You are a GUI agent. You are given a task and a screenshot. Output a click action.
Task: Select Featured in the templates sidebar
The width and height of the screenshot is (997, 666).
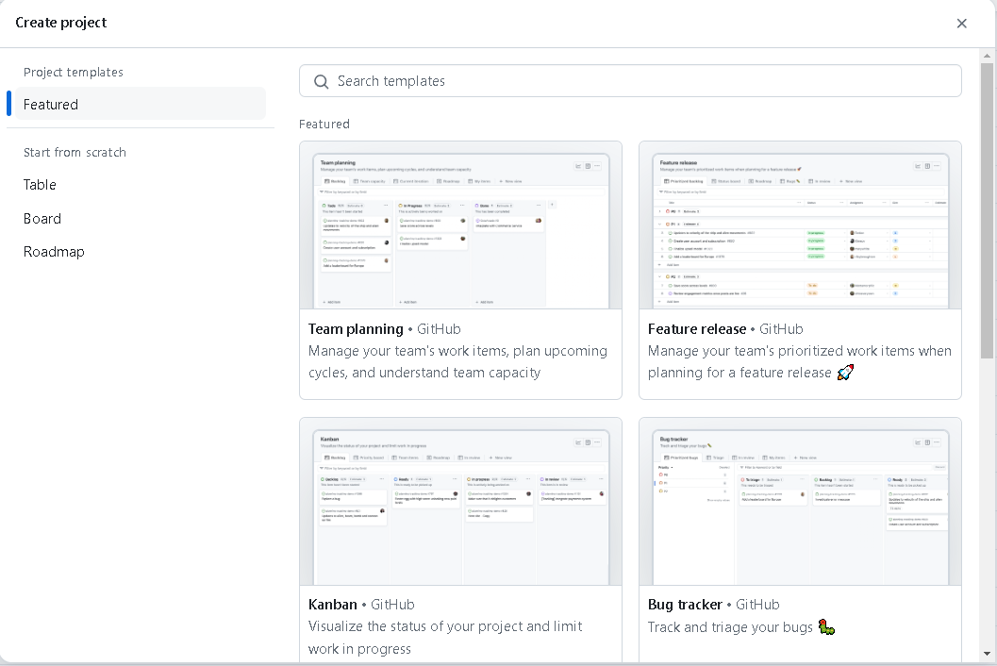click(141, 104)
